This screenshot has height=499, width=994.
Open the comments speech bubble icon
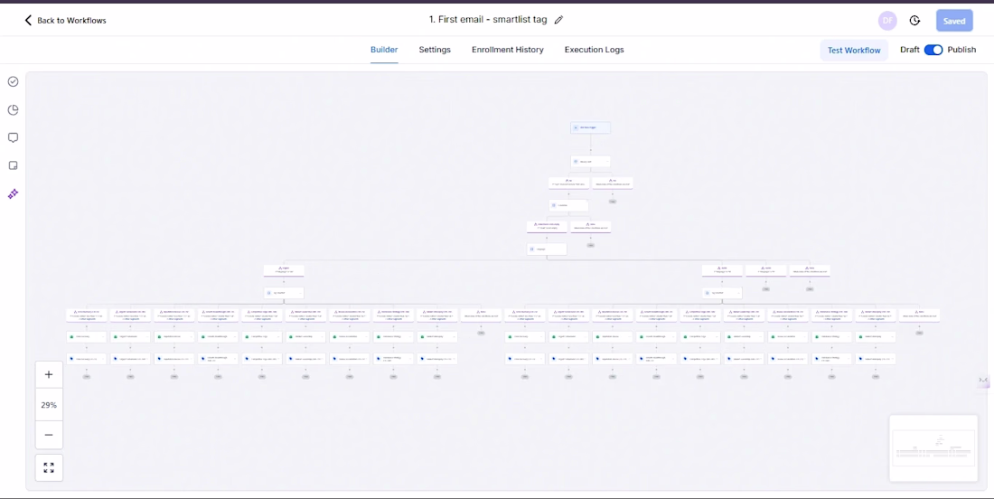(13, 137)
